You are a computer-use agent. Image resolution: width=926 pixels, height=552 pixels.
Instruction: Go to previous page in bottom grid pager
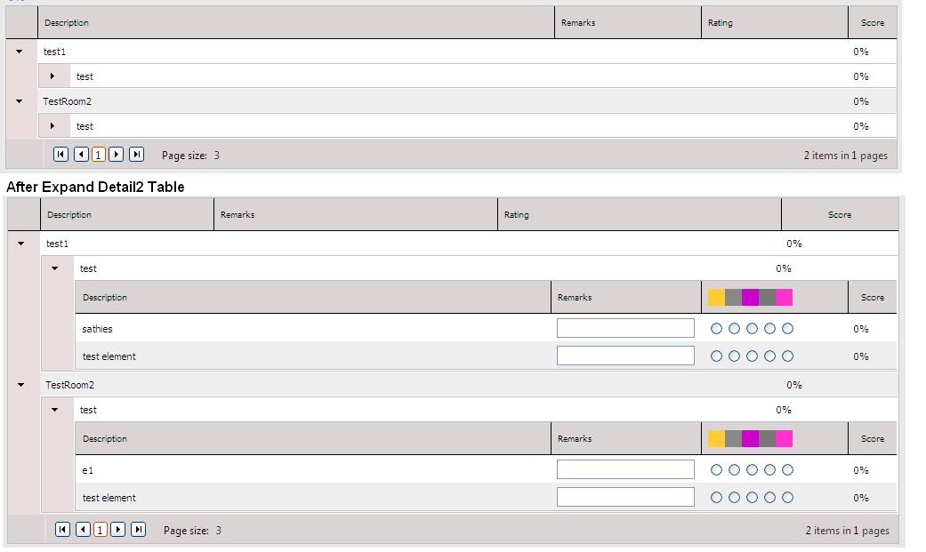click(83, 530)
